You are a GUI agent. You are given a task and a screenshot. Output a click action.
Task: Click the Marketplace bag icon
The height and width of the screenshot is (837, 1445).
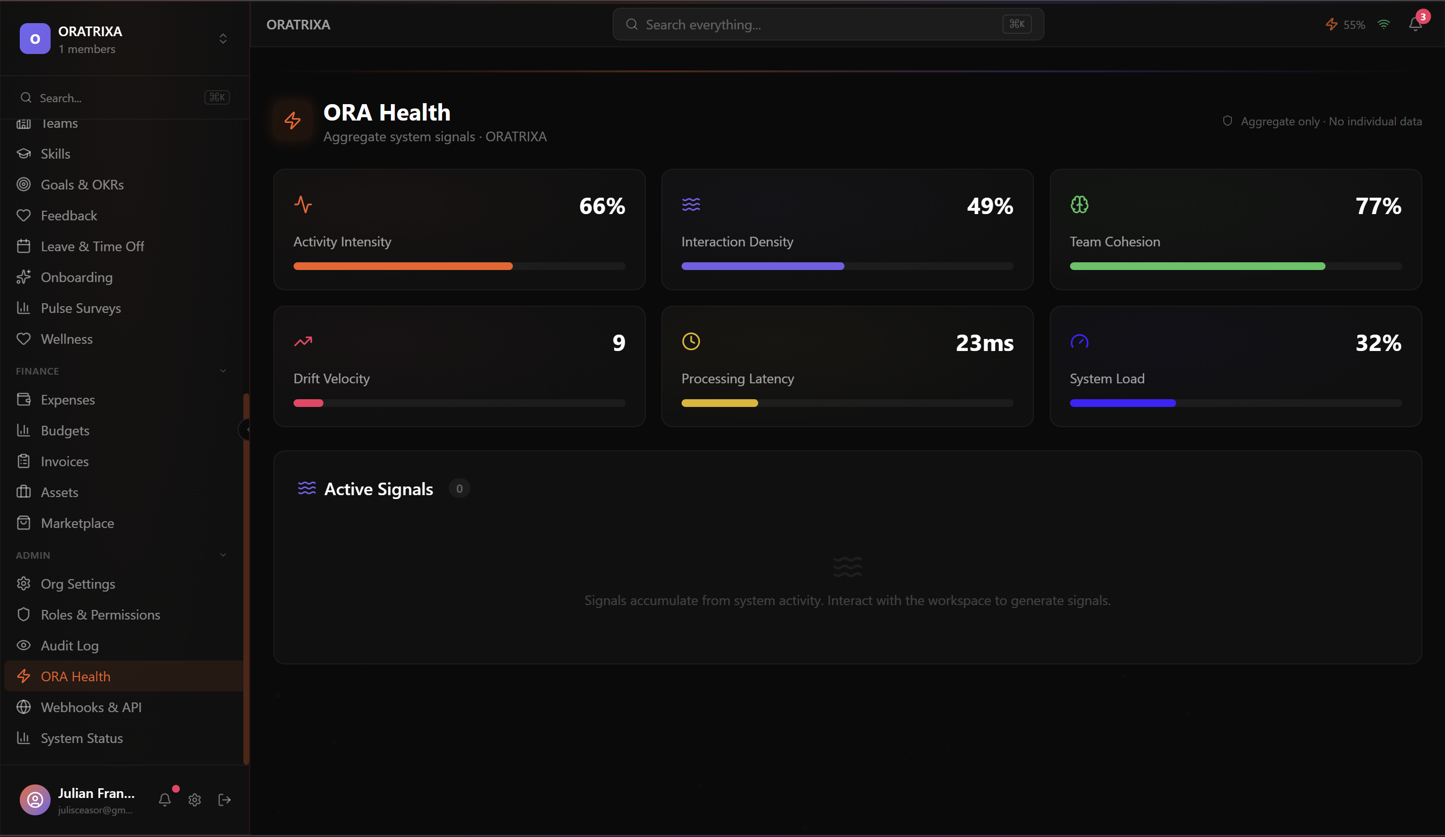(24, 523)
